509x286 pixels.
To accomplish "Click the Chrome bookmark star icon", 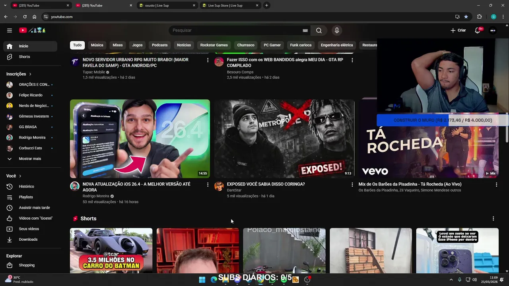I will click(x=466, y=17).
